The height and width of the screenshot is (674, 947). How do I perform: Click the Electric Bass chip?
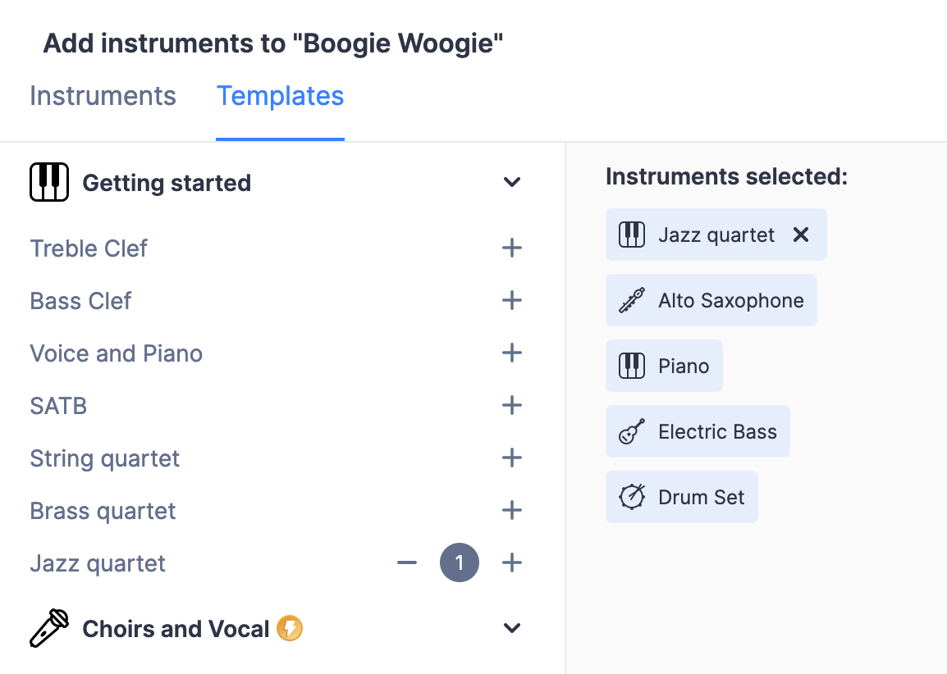(x=698, y=430)
